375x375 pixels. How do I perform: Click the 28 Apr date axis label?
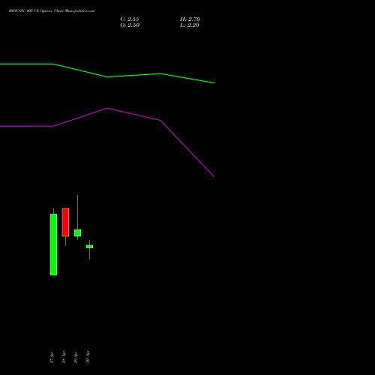[64, 357]
